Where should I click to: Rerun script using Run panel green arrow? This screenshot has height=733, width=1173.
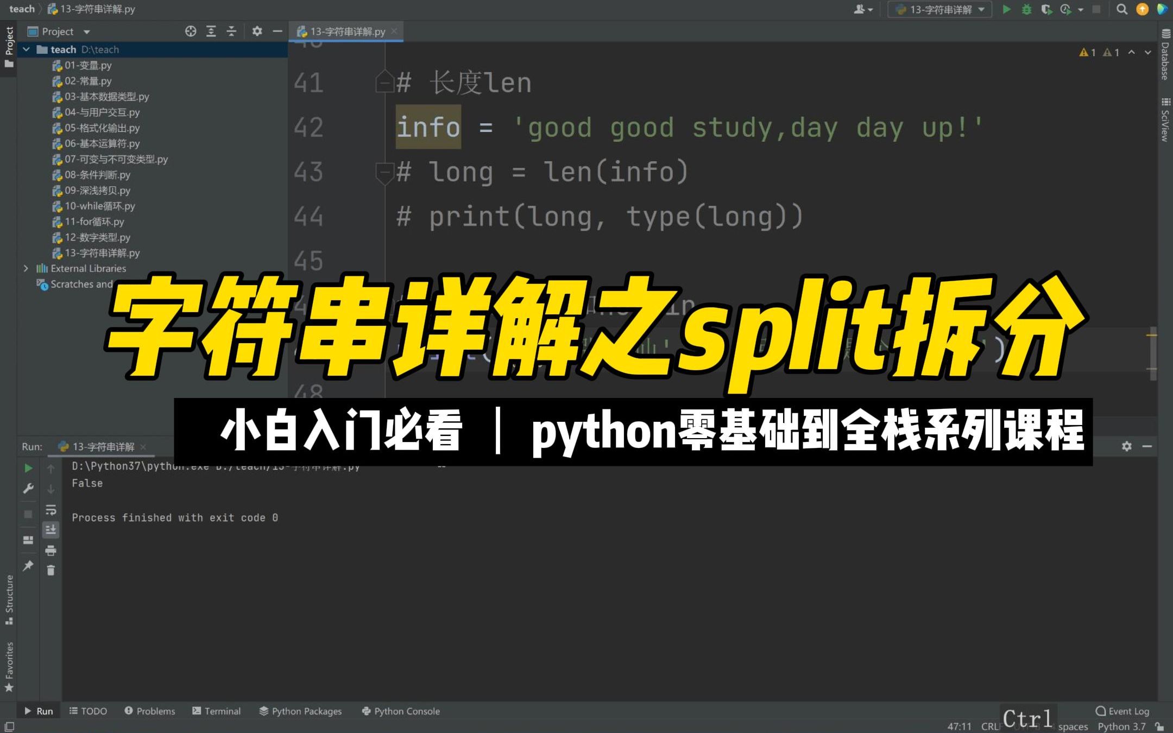[x=28, y=468]
